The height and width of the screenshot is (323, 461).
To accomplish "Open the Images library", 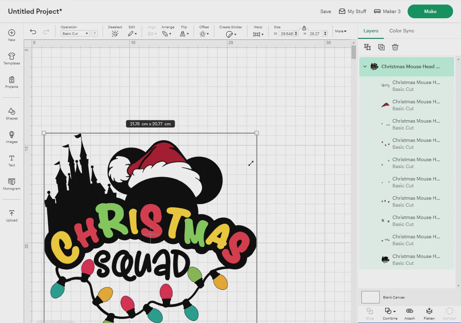I will [12, 137].
